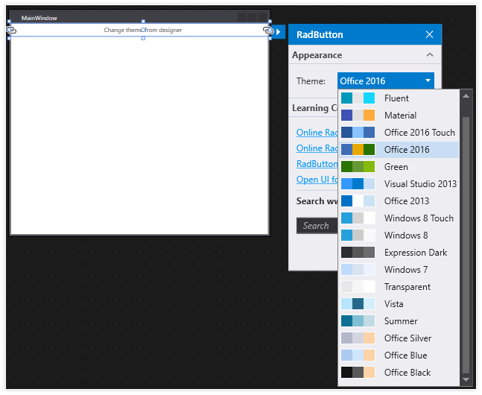Collapse the Appearance section chevron
The height and width of the screenshot is (395, 482).
(430, 55)
